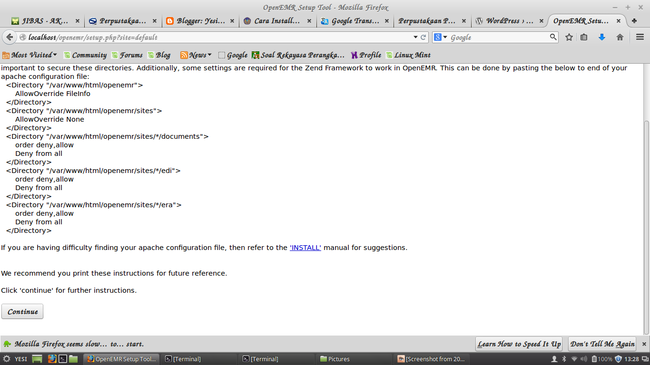Click the search magnifier icon
Viewport: 650px width, 365px height.
[553, 37]
